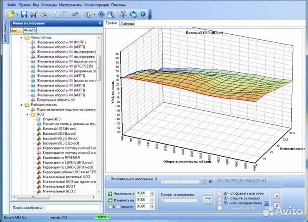Open dropdown arrow next to open folder icon

pyautogui.click(x=18, y=15)
